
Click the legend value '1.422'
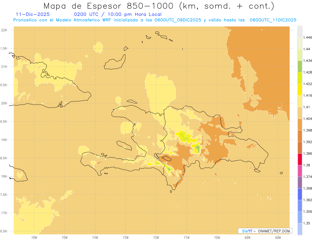(308, 84)
